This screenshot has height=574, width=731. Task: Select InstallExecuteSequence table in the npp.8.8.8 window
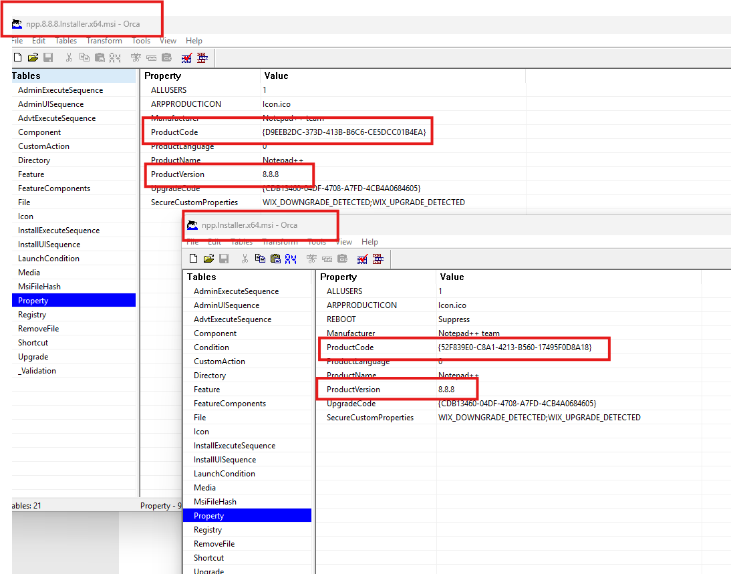(x=59, y=231)
